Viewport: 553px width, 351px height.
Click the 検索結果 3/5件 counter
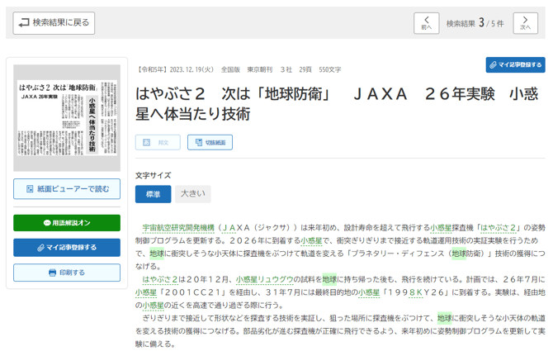click(475, 23)
